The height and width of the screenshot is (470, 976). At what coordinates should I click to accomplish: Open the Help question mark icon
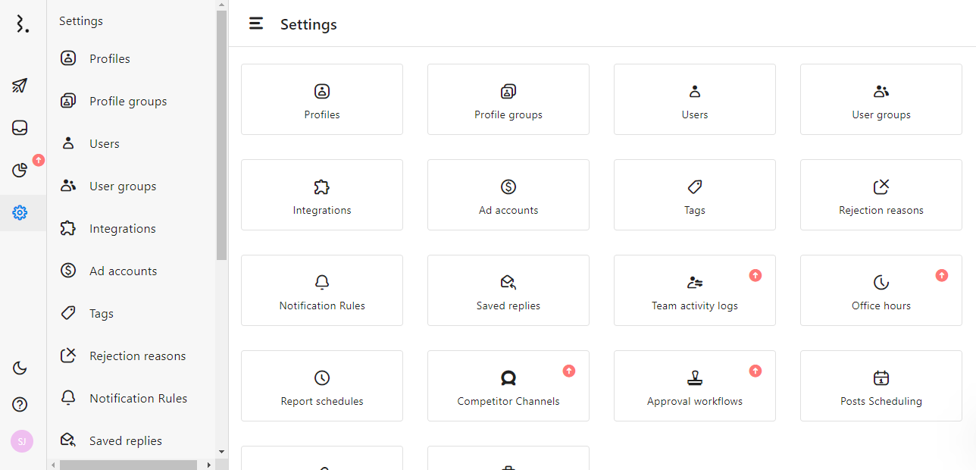[x=20, y=405]
